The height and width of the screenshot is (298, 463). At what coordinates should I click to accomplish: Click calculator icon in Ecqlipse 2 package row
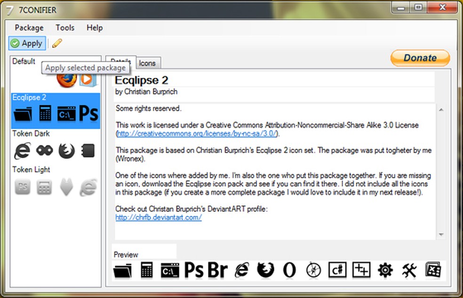[x=45, y=114]
